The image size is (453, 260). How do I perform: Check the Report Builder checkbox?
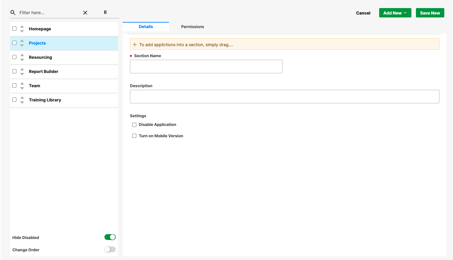click(14, 71)
